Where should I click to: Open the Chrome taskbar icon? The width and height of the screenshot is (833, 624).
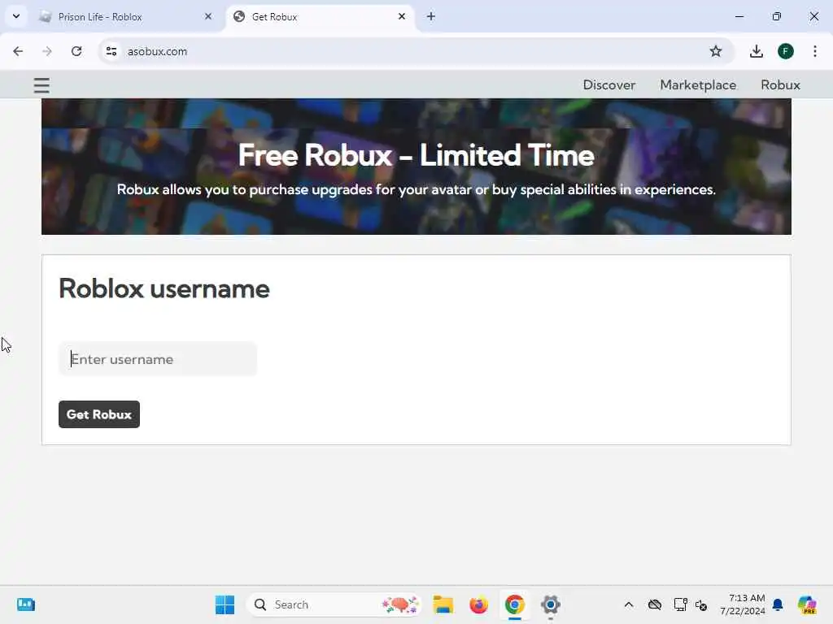click(514, 604)
